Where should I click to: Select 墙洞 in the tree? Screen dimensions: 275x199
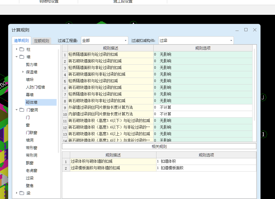[x=30, y=140]
